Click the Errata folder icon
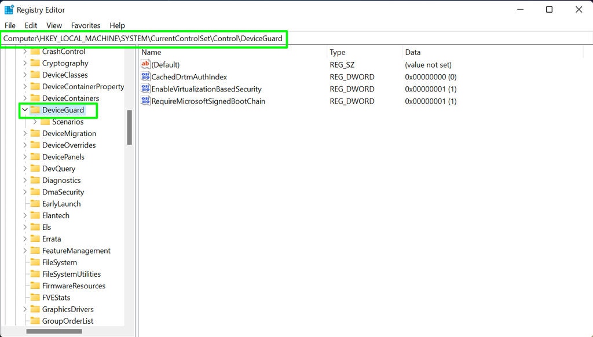 click(x=36, y=239)
